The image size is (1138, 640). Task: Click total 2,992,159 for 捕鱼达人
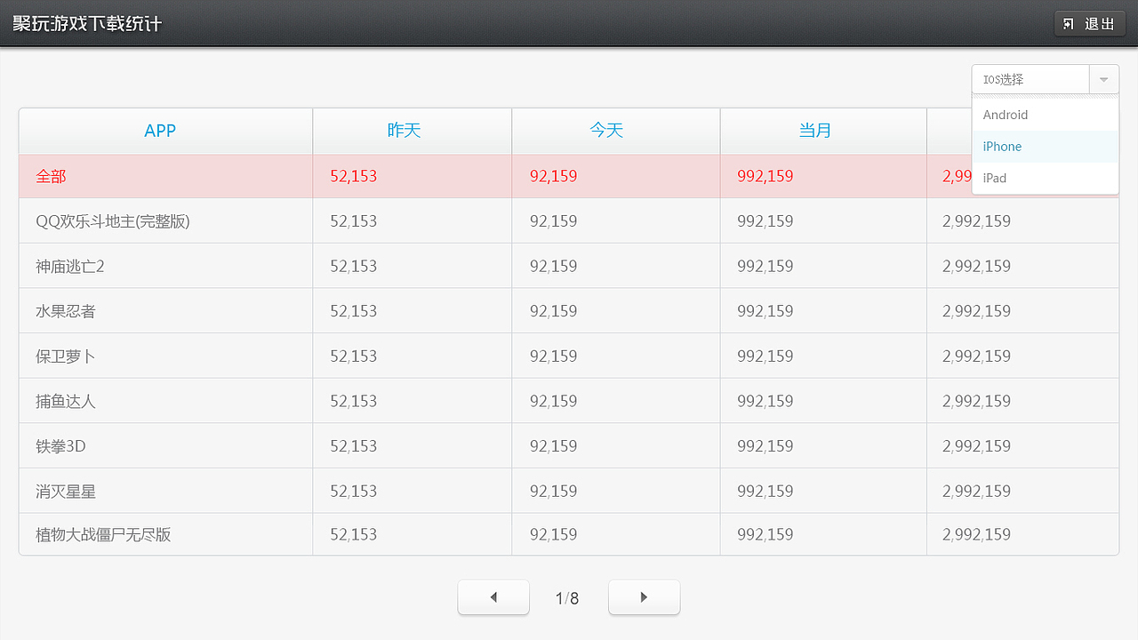[976, 401]
